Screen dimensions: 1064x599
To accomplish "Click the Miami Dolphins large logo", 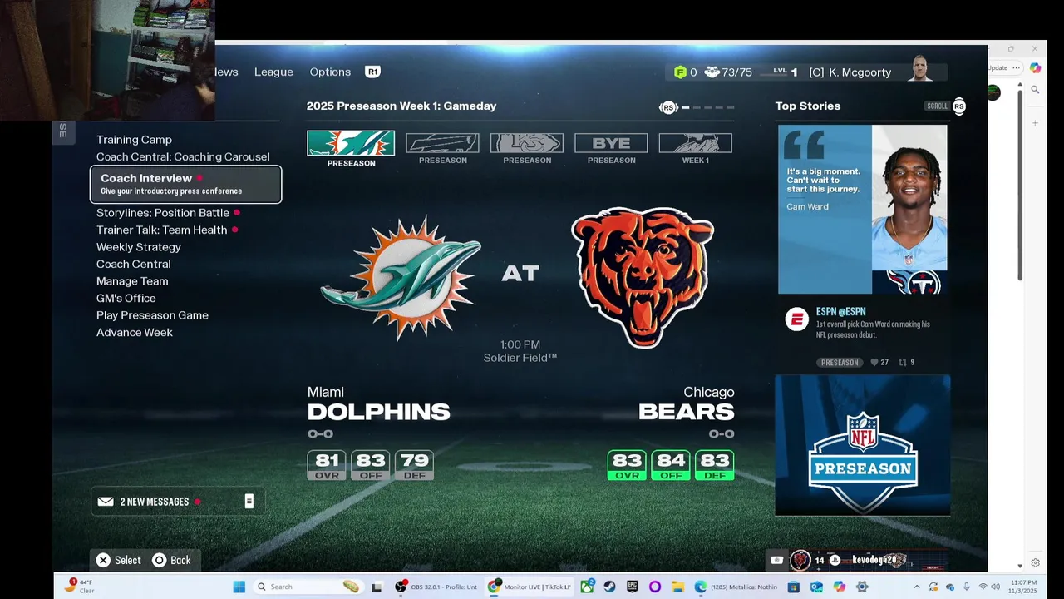I will click(x=401, y=277).
